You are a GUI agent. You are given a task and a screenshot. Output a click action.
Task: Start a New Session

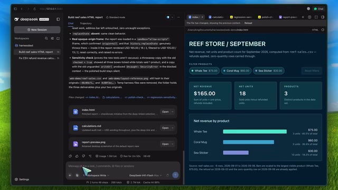tap(37, 30)
